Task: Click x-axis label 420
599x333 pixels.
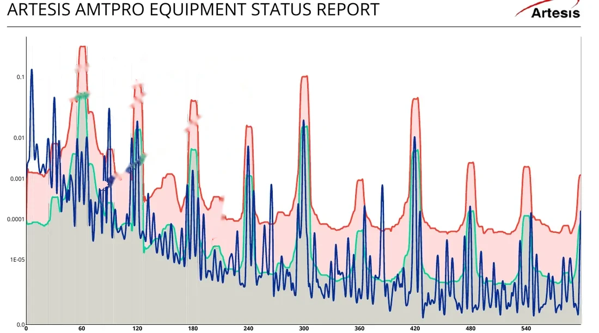Action: click(415, 329)
